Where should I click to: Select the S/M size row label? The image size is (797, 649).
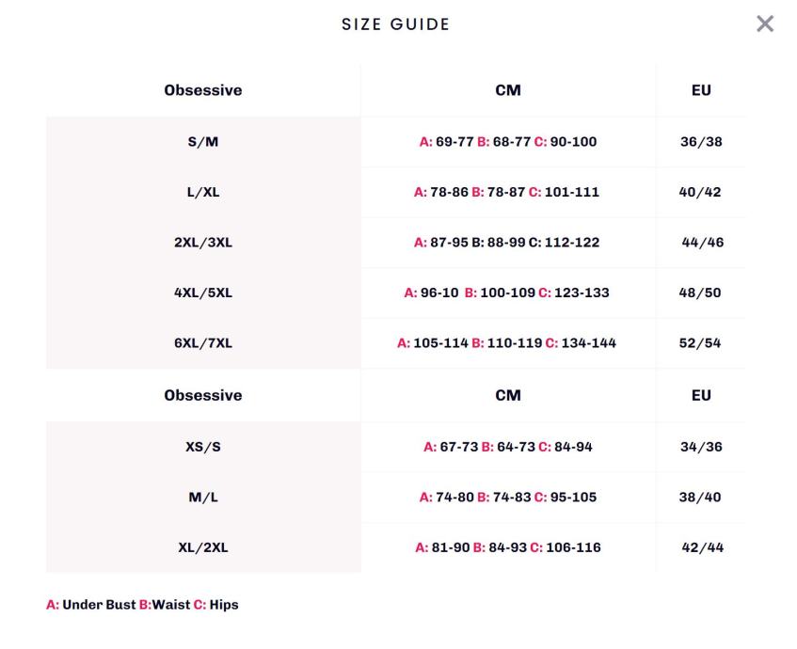click(x=203, y=142)
